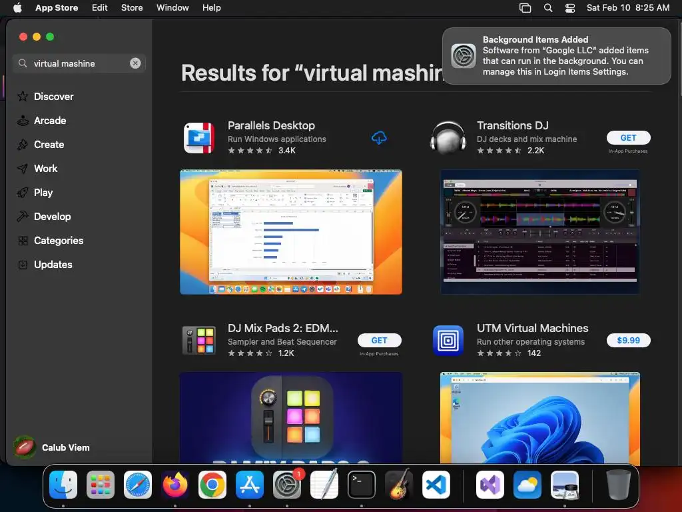Buy UTM Virtual Machines for $9.99

click(x=629, y=341)
